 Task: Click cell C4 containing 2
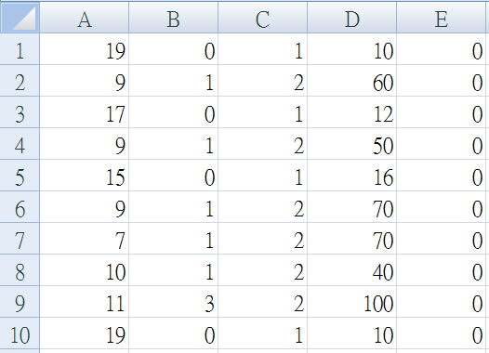click(x=262, y=144)
